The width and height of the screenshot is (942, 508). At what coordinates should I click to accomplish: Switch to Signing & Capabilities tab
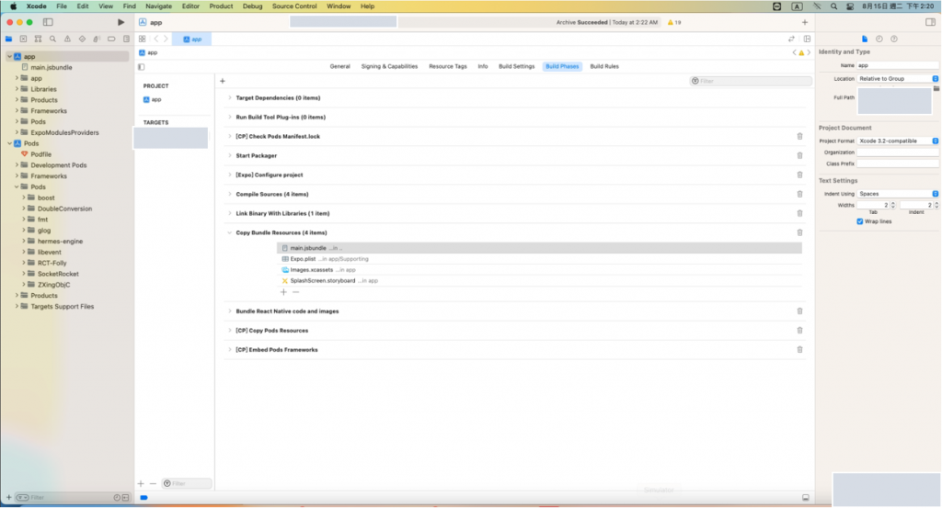point(389,66)
